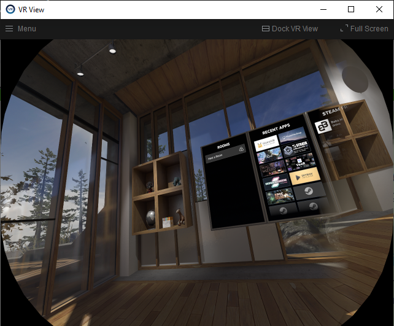Screen dimensions: 394x326
Task: Click the bottom-right Steam placeholder tile
Action: pyautogui.click(x=313, y=206)
